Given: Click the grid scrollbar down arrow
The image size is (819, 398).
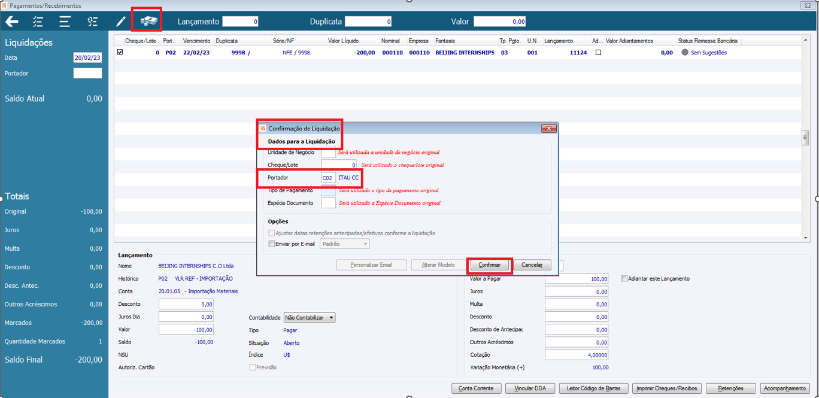Looking at the screenshot, I should (805, 238).
